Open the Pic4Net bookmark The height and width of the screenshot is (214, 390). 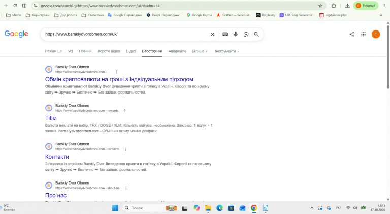click(x=234, y=15)
